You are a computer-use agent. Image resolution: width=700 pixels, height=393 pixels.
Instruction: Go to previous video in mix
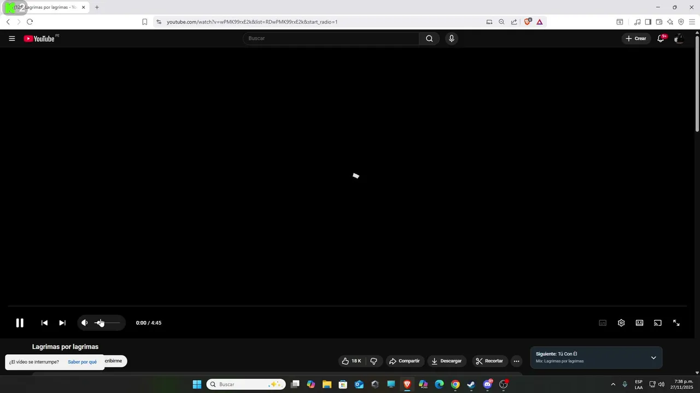[x=44, y=323]
